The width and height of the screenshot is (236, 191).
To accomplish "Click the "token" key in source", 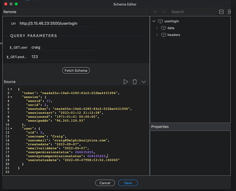I will tap(30, 93).
